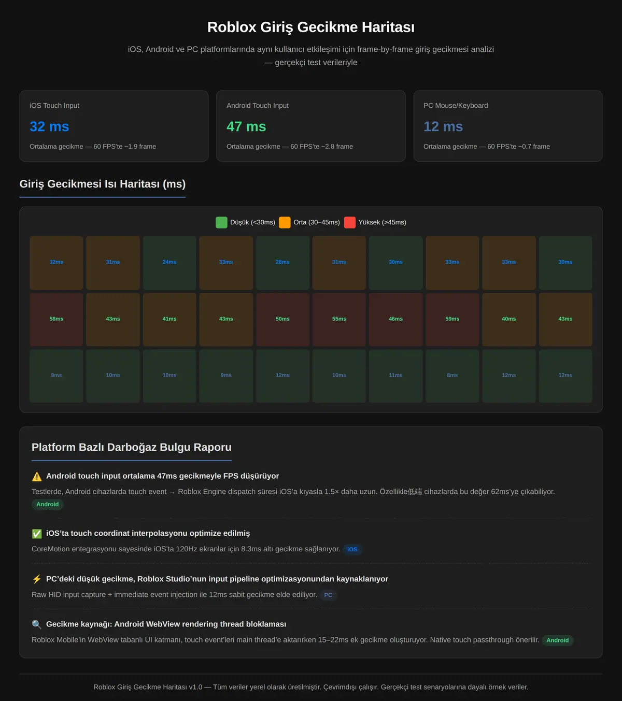Click the 50ms heatmap cell
The width and height of the screenshot is (622, 701).
coord(282,319)
